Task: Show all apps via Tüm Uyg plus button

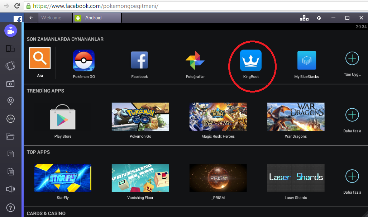Action: pyautogui.click(x=352, y=58)
